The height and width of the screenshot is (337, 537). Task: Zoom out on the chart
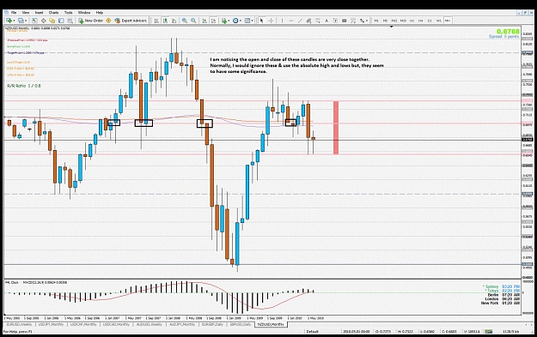coord(193,21)
